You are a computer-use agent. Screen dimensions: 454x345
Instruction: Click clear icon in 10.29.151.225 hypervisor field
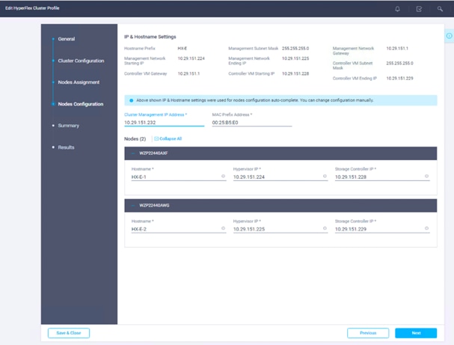point(325,228)
